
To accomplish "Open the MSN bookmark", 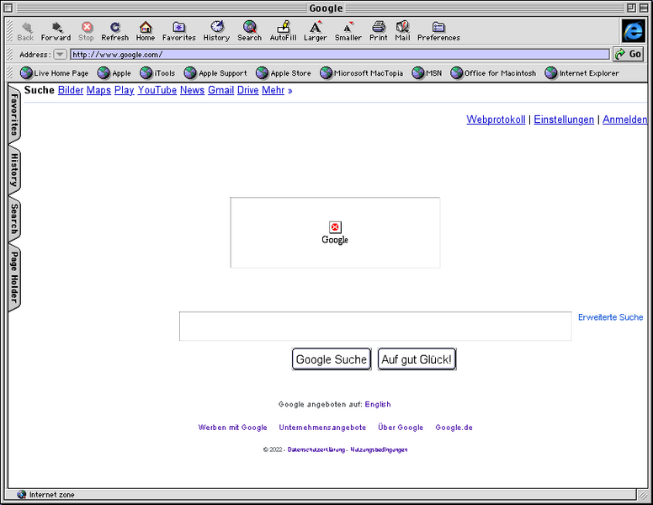I will tap(427, 73).
